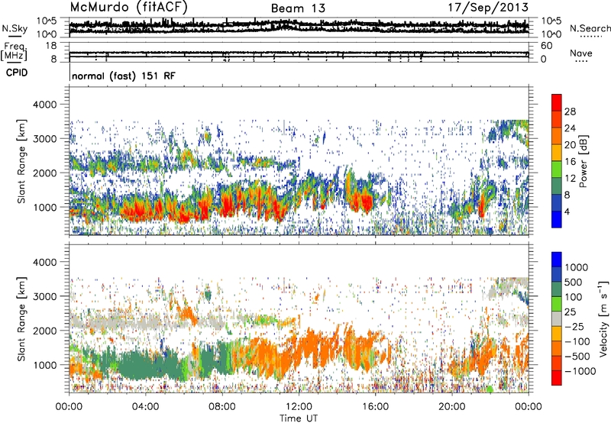Image resolution: width=611 pixels, height=423 pixels.
Task: Click the 'Power [dB]' color bar label
Action: coord(583,161)
